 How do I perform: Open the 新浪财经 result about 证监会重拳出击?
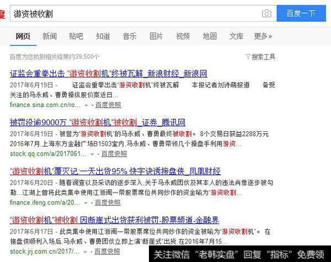pos(108,74)
